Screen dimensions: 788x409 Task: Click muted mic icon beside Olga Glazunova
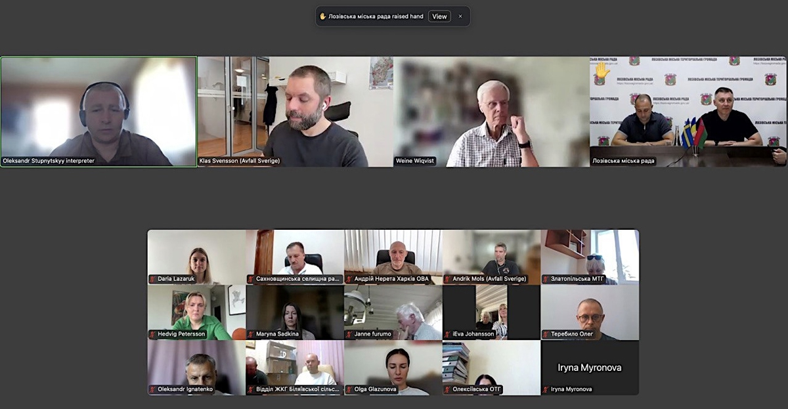(349, 389)
